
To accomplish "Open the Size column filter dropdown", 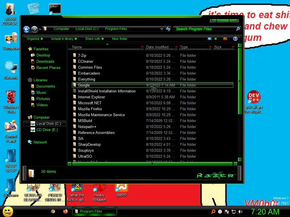I will pos(233,47).
